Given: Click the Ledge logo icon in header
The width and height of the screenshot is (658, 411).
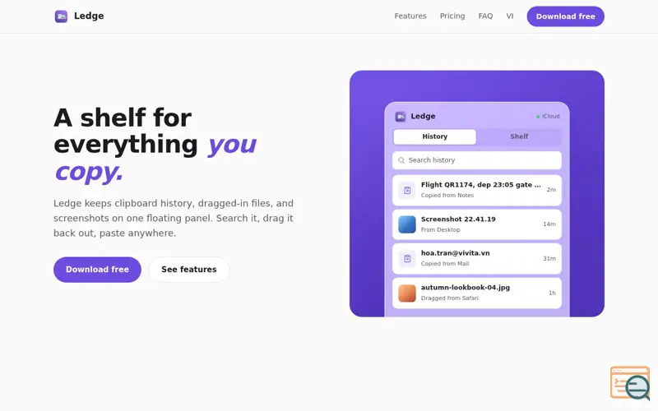Looking at the screenshot, I should pos(61,16).
